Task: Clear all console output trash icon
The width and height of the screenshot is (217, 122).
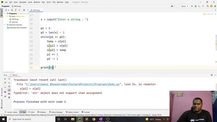Action: click(x=9, y=97)
